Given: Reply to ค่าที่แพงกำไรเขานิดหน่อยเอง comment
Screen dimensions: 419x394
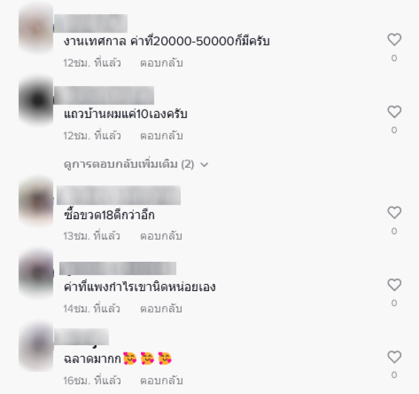Looking at the screenshot, I should pyautogui.click(x=161, y=308).
